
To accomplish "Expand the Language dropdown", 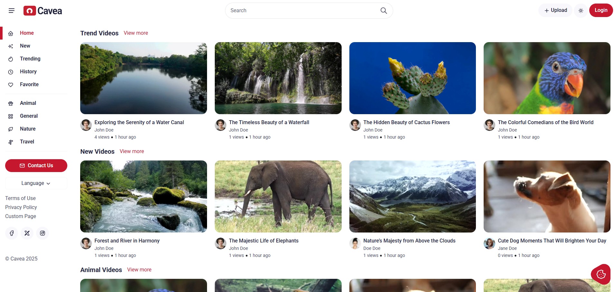I will pyautogui.click(x=36, y=183).
